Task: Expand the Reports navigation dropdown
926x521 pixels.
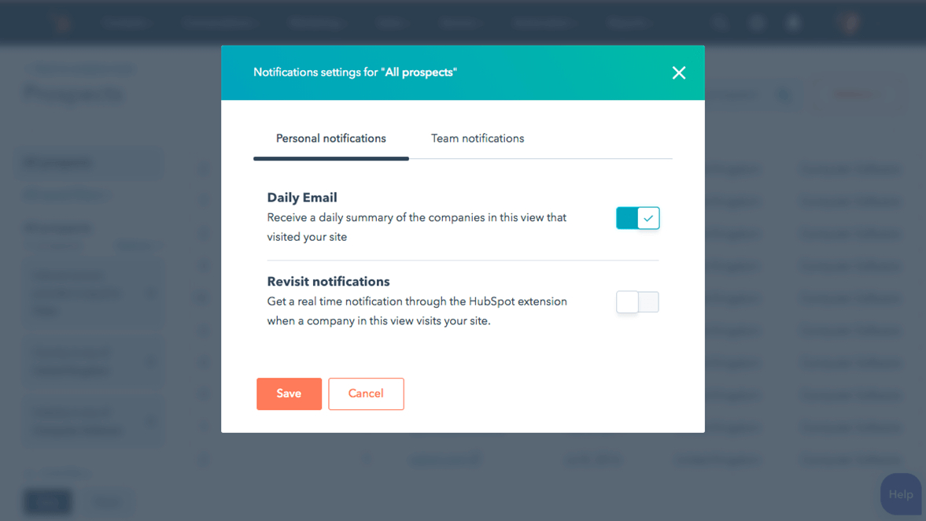Action: tap(629, 23)
